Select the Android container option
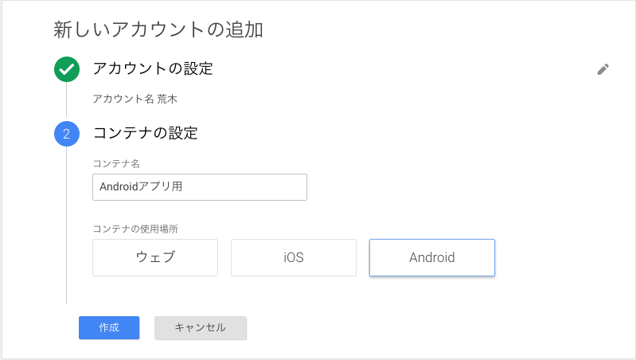This screenshot has width=636, height=360. point(432,258)
